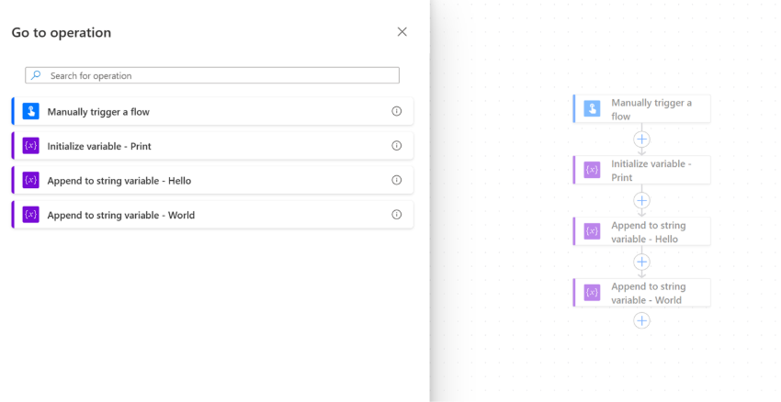This screenshot has width=781, height=402.
Task: Click the touch icon on Manually trigger a flow list item
Action: (31, 111)
